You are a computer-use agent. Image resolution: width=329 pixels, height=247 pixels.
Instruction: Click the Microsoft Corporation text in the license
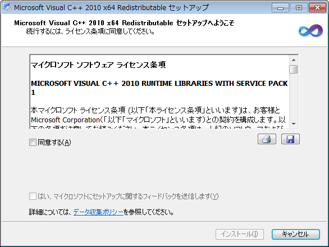[x=66, y=120]
